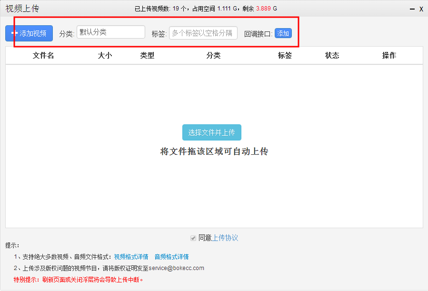Focus the 标签 tag input field
Image resolution: width=428 pixels, height=291 pixels.
coord(203,33)
